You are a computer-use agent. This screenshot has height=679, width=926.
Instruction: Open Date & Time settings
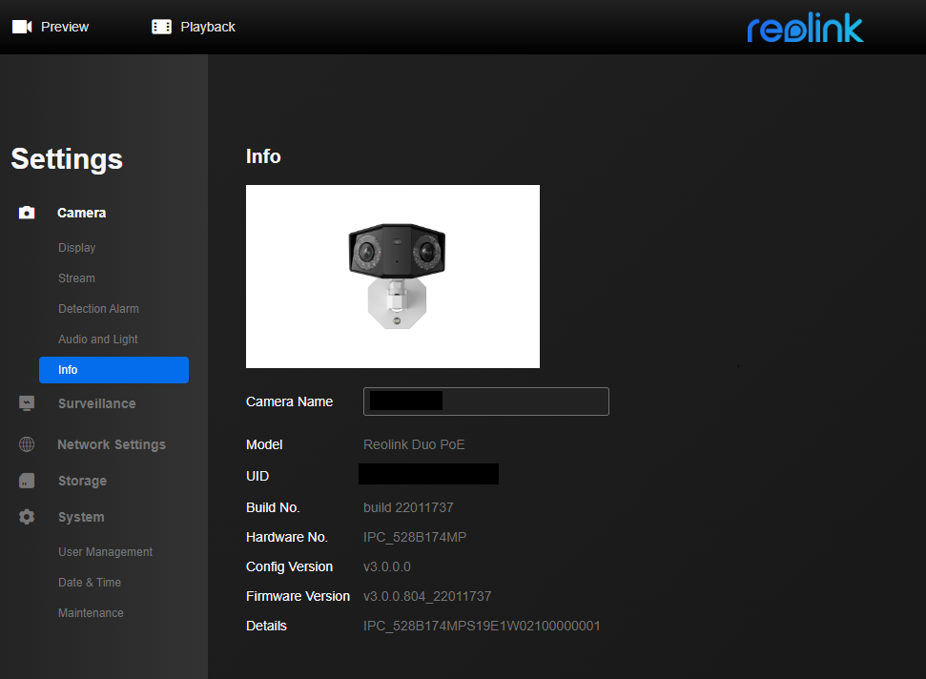tap(91, 582)
